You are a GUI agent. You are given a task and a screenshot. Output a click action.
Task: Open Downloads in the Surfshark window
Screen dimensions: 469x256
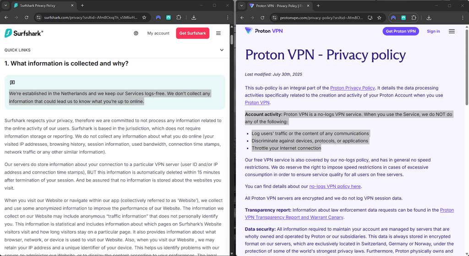point(194,18)
